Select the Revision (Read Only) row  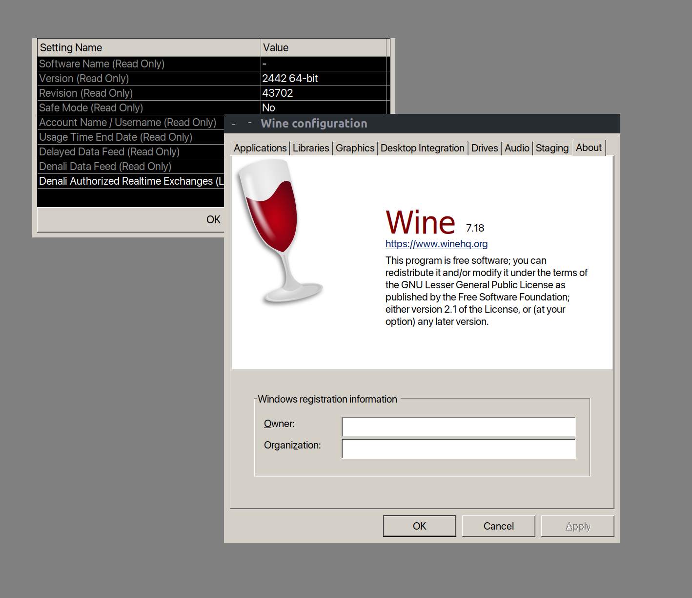click(213, 93)
